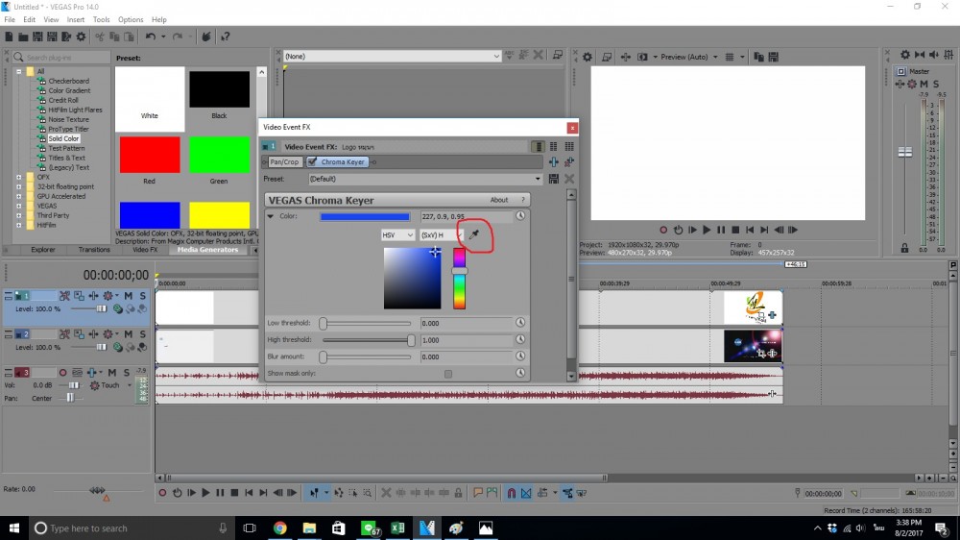Viewport: 960px width, 540px height.
Task: Adjust the High threshold slider handle
Action: [411, 340]
